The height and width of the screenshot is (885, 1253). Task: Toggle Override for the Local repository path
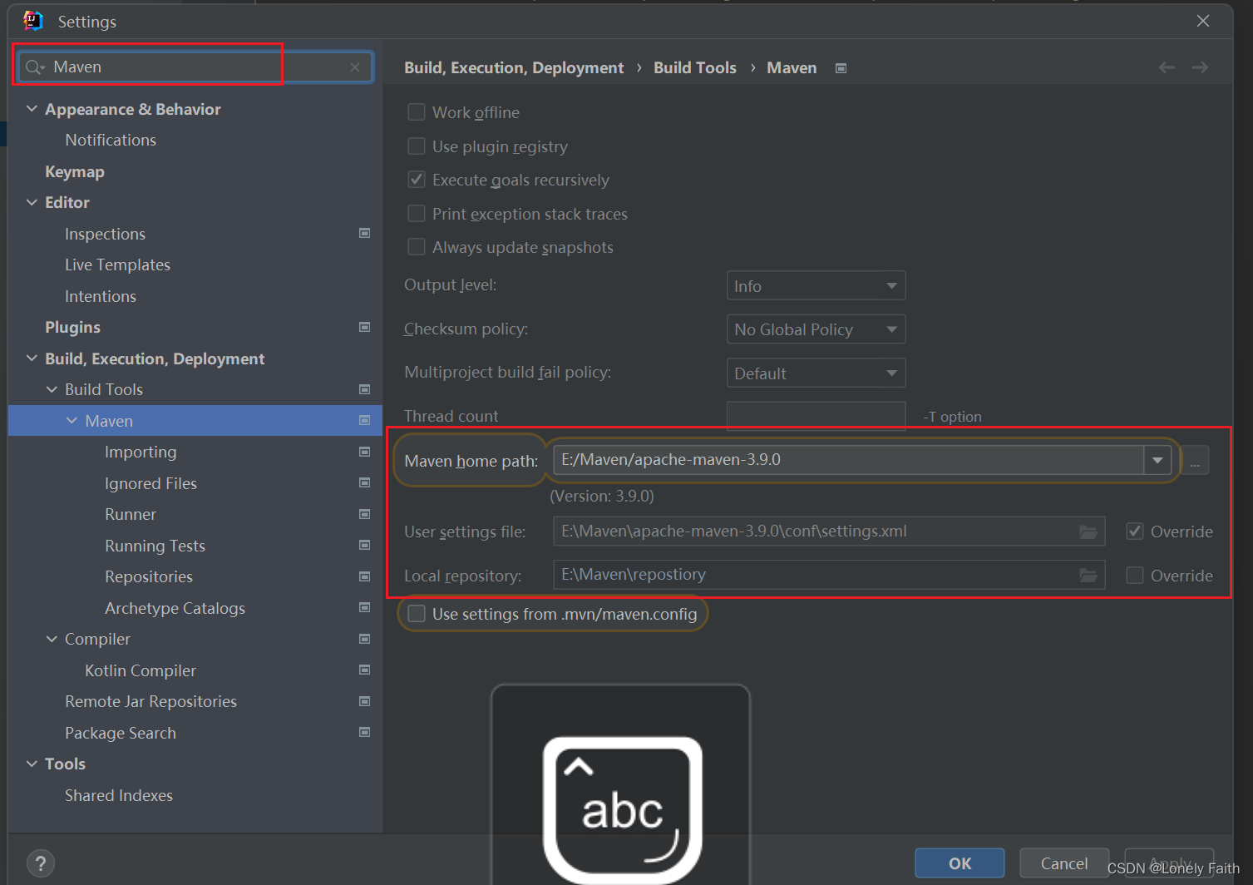click(1134, 575)
